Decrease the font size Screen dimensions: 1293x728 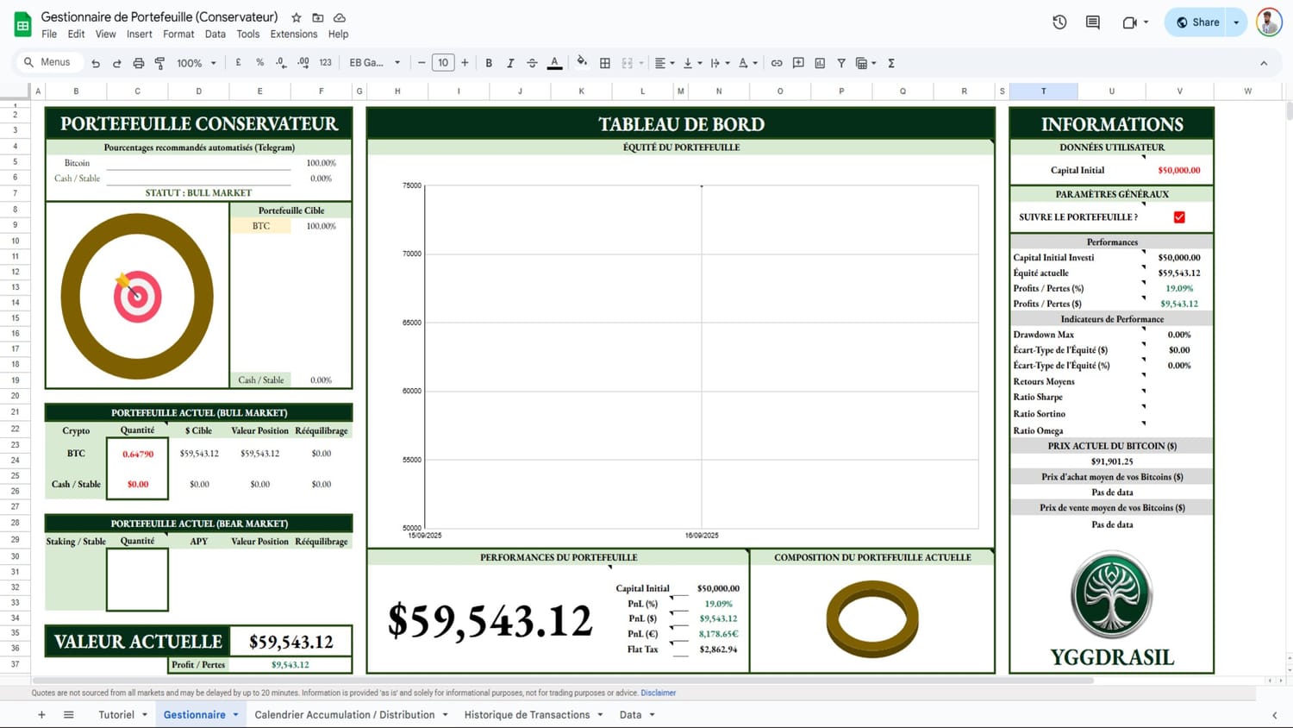pos(422,63)
